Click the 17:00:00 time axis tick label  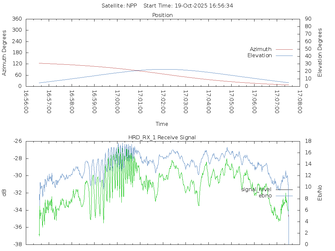click(x=117, y=102)
